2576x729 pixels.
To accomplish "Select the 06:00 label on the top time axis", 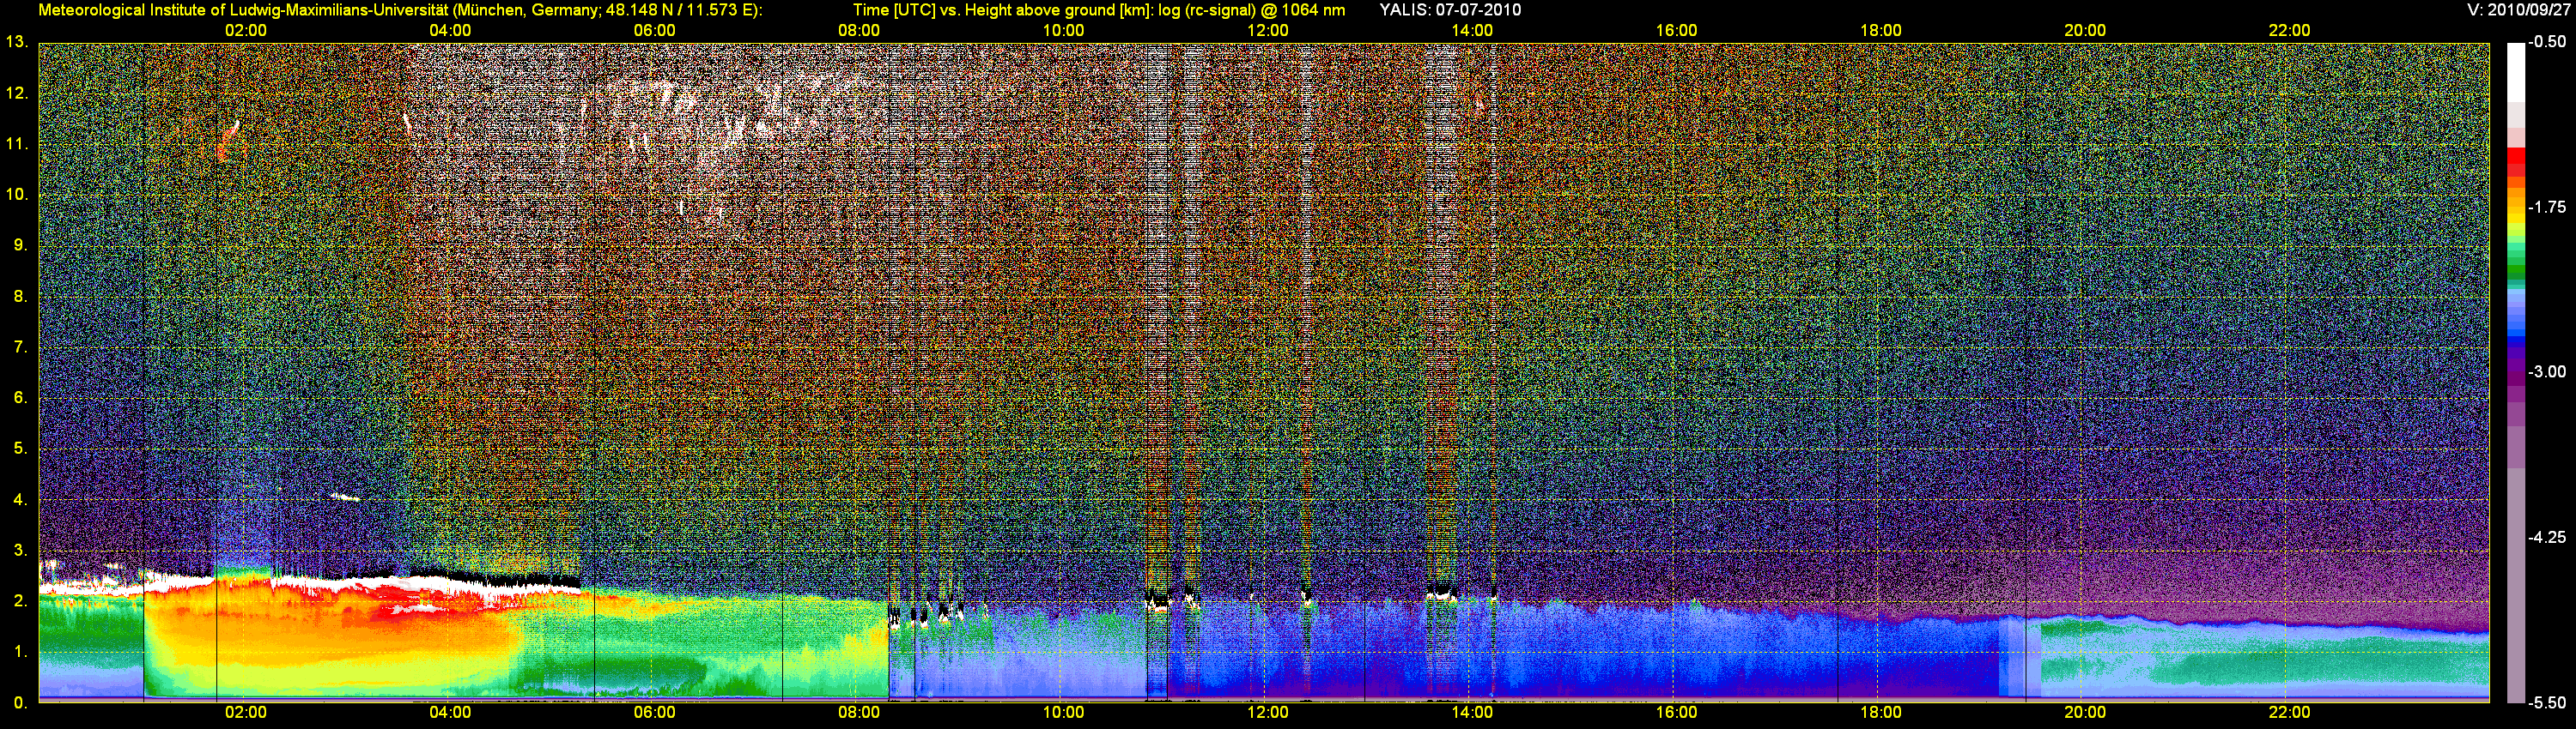I will click(654, 31).
